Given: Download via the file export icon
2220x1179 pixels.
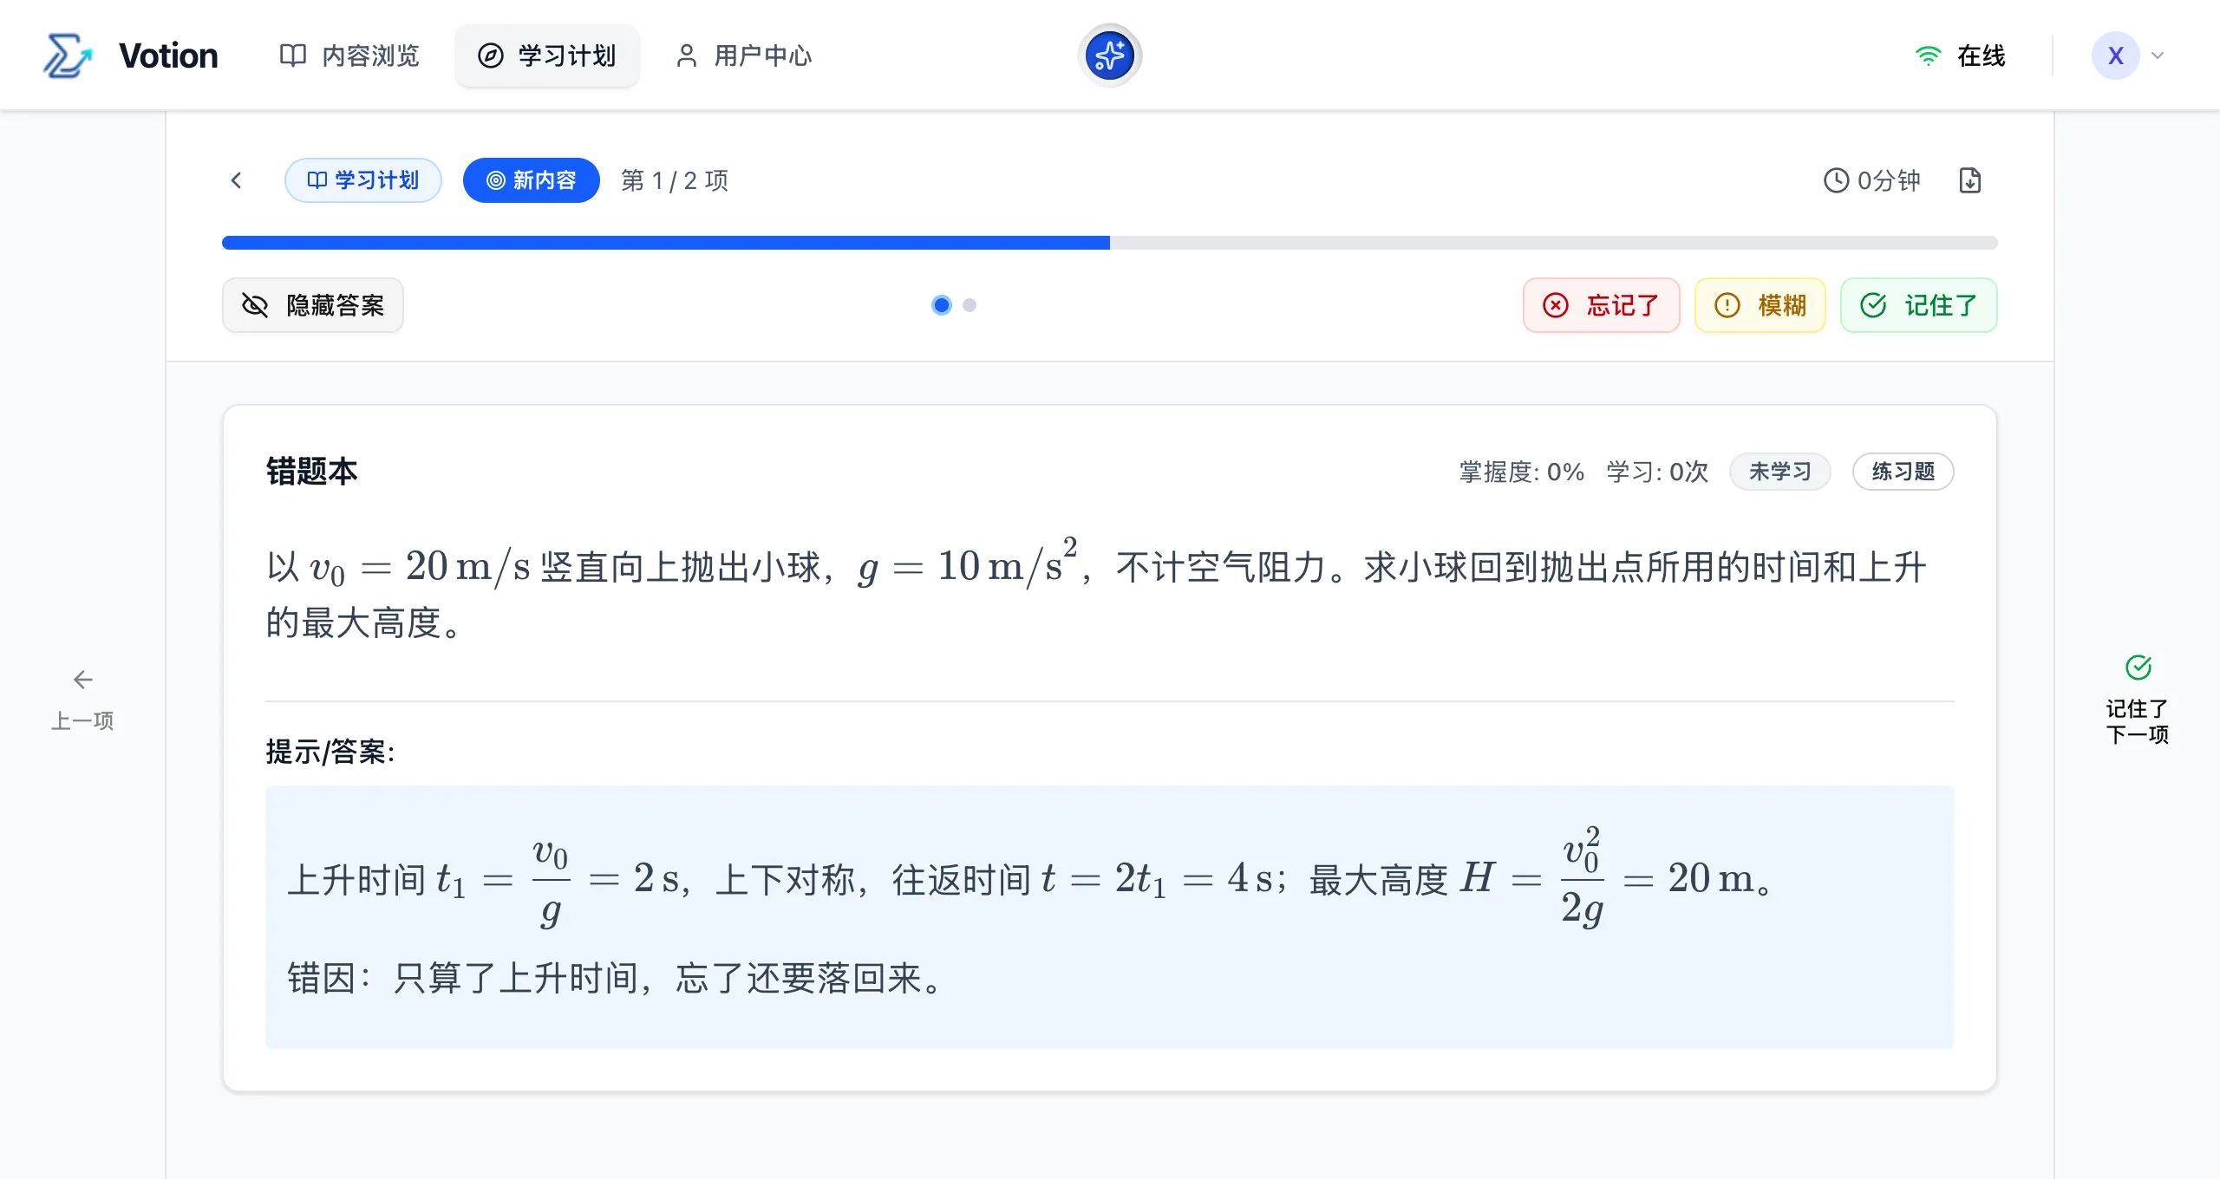Looking at the screenshot, I should point(1970,180).
